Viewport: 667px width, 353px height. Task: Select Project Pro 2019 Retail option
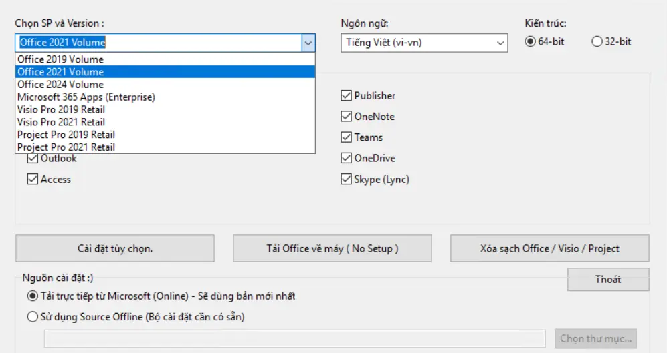66,135
